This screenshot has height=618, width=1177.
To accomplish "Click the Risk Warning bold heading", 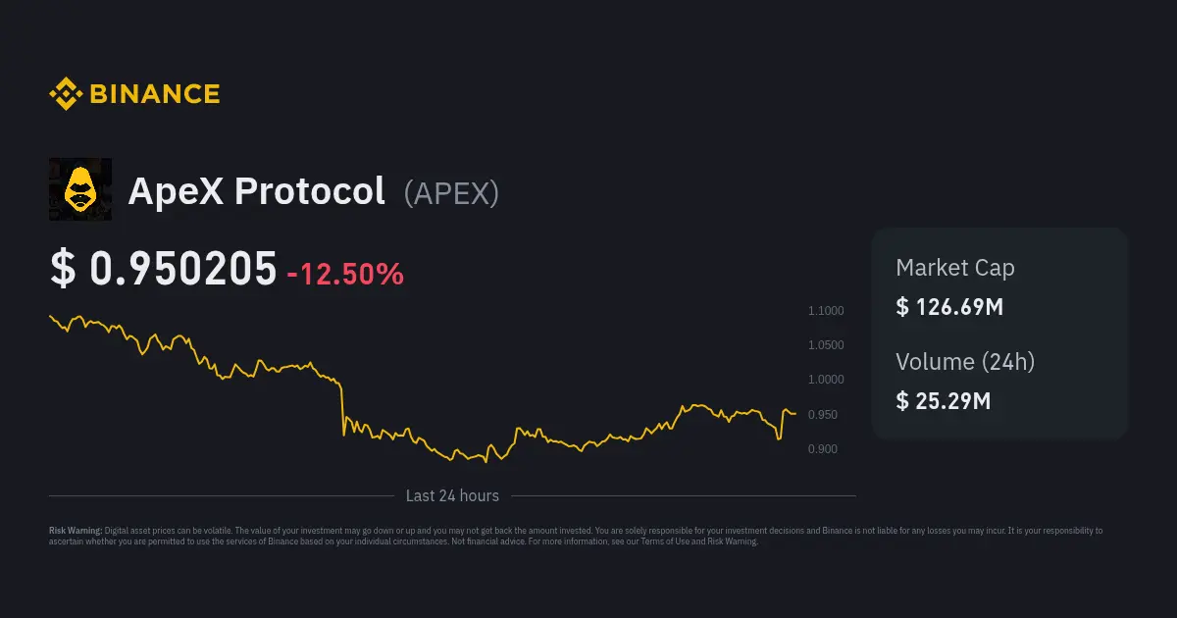I will (76, 531).
